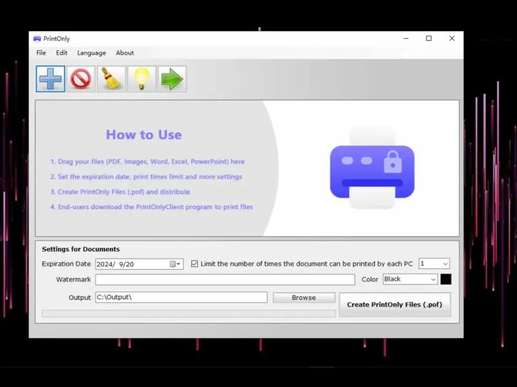Click the Settings for Documents label

81,249
